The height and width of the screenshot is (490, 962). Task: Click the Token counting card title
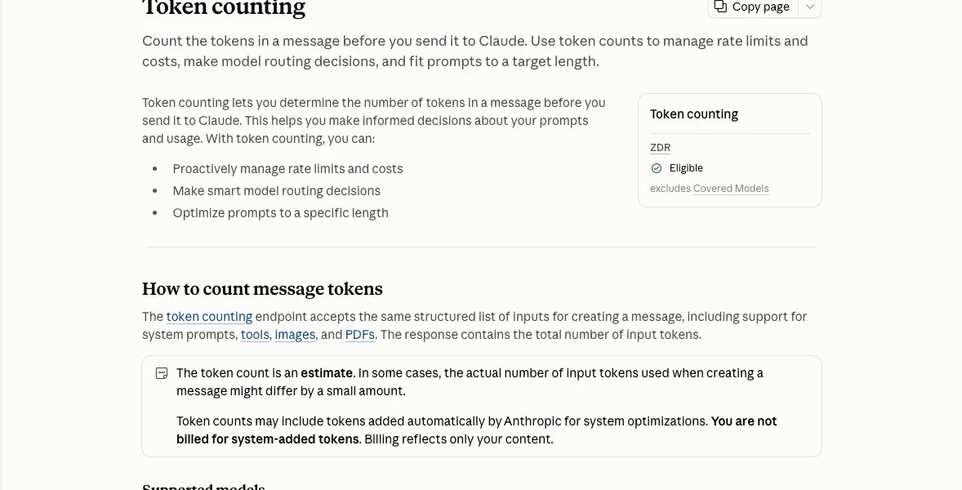tap(694, 114)
